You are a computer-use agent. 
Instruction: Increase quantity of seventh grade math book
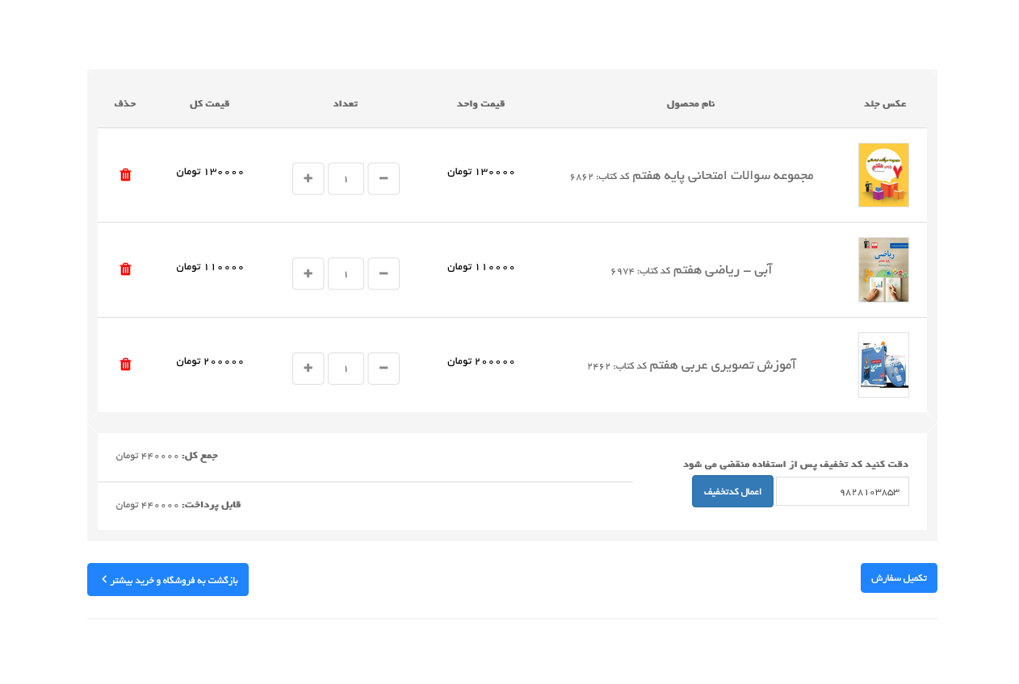(x=308, y=273)
